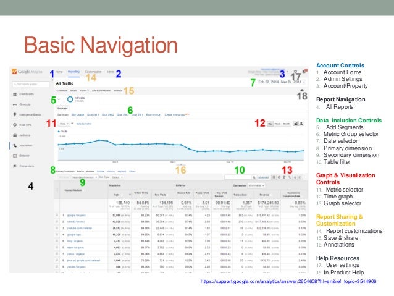Click the Customize report button
This screenshot has height=296, width=394.
62,91
